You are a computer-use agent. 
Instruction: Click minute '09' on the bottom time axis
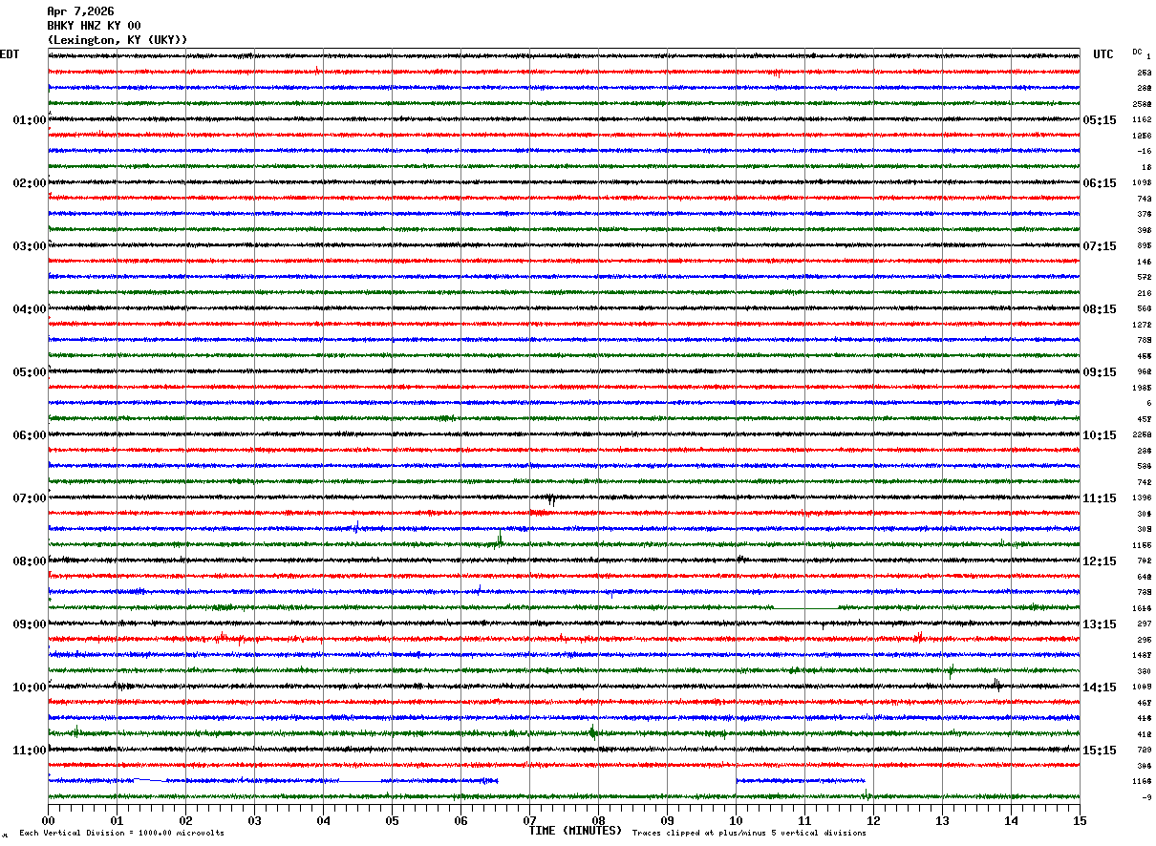(x=667, y=820)
